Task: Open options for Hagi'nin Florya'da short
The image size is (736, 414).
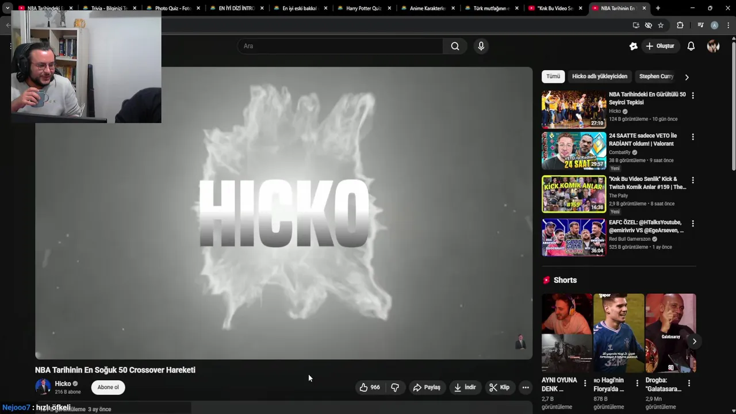Action: pos(637,383)
